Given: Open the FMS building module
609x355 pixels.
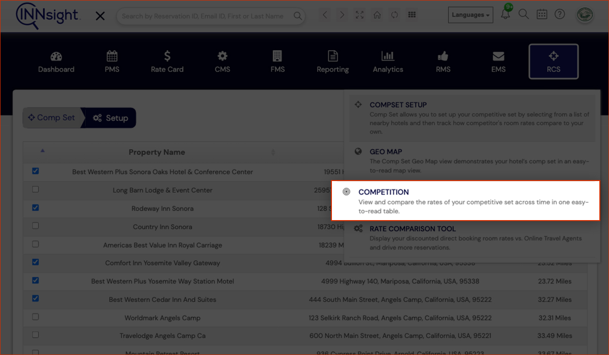Looking at the screenshot, I should coord(278,62).
